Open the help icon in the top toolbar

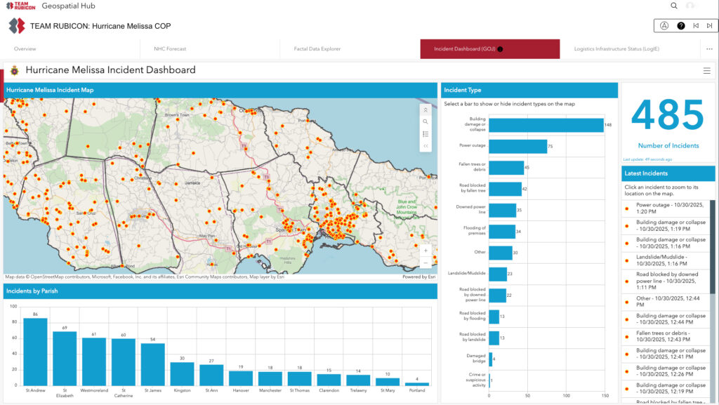point(681,25)
